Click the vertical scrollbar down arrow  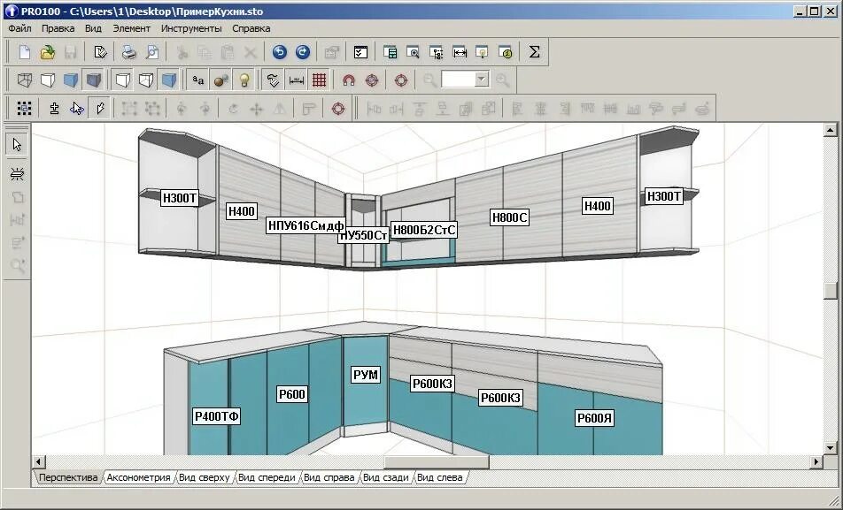tap(830, 448)
